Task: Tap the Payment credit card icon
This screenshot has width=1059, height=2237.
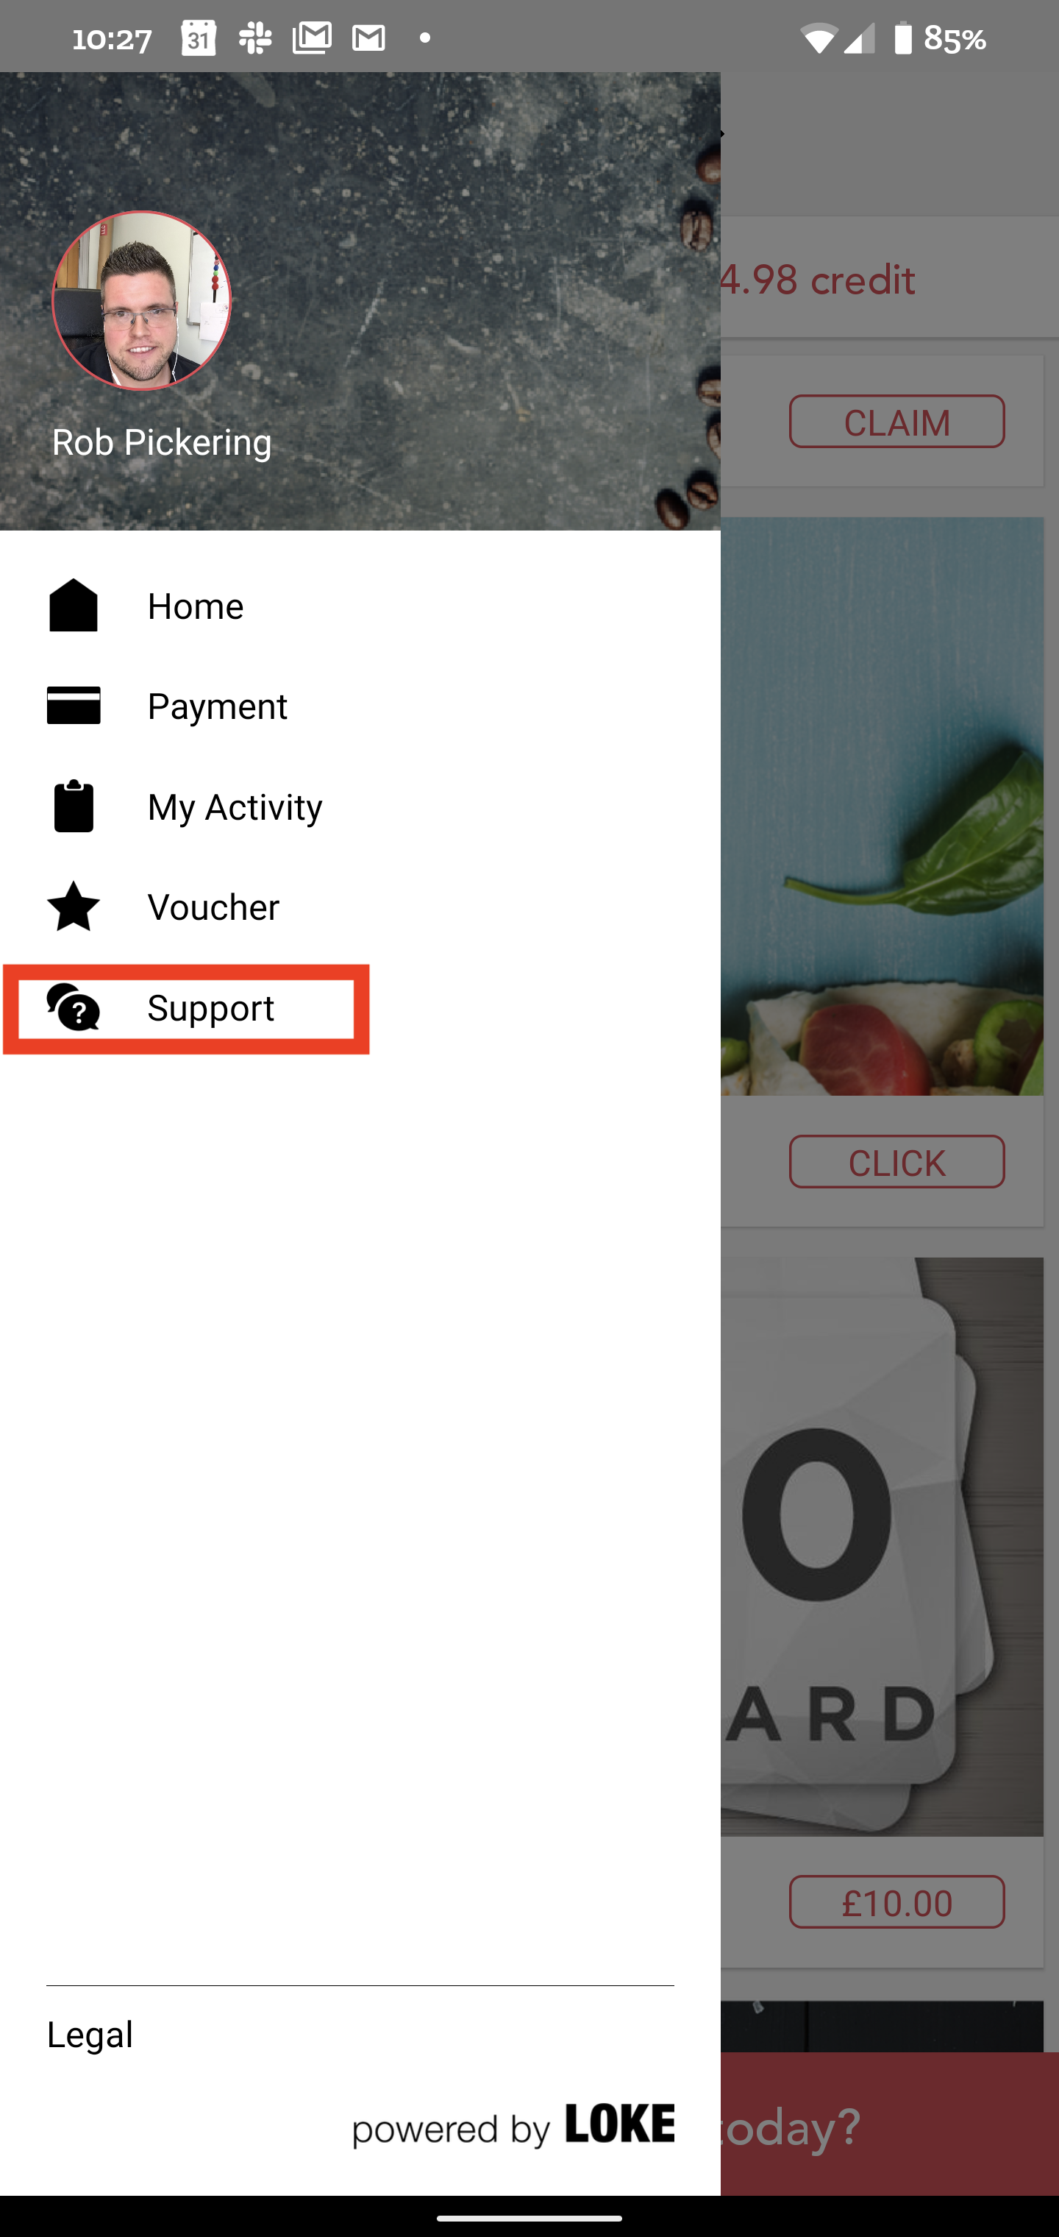Action: coord(74,705)
